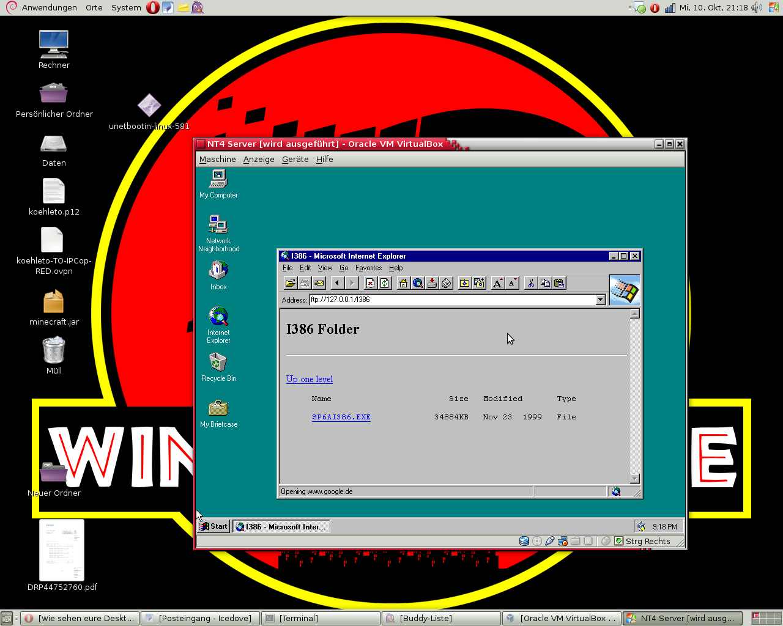Screen dimensions: 783x626
Task: Click the larger font size icon
Action: pyautogui.click(x=498, y=283)
